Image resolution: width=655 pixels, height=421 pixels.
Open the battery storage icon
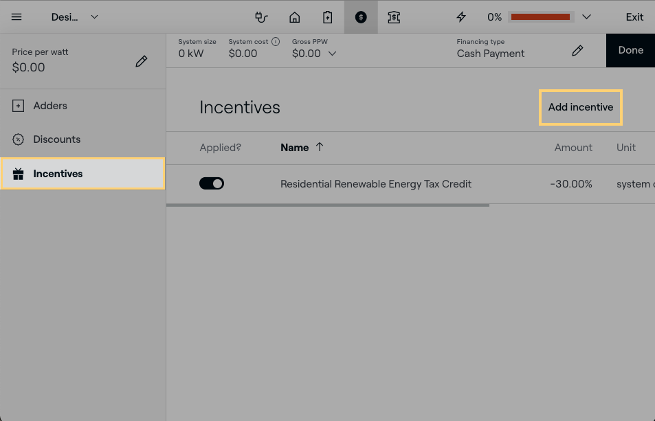(327, 17)
